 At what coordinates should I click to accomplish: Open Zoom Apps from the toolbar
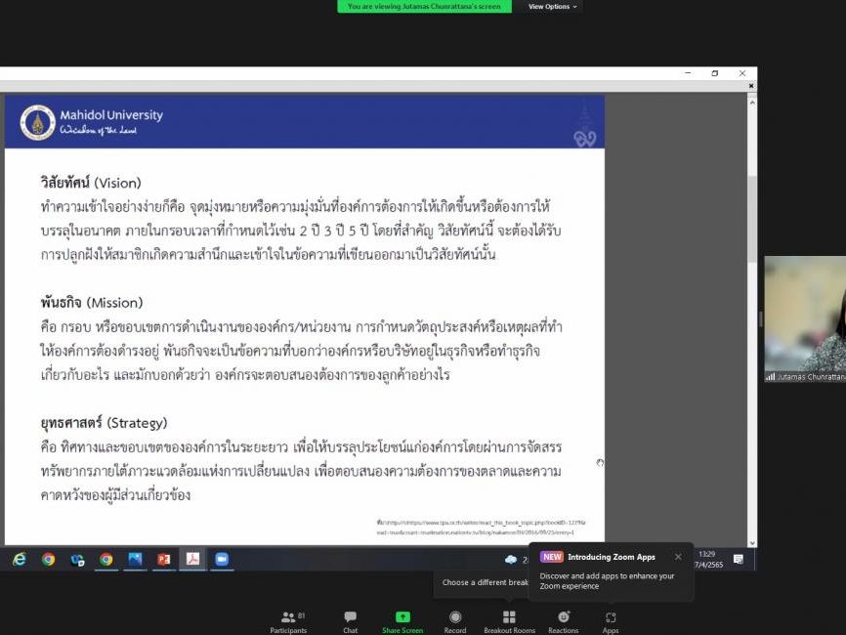[611, 621]
